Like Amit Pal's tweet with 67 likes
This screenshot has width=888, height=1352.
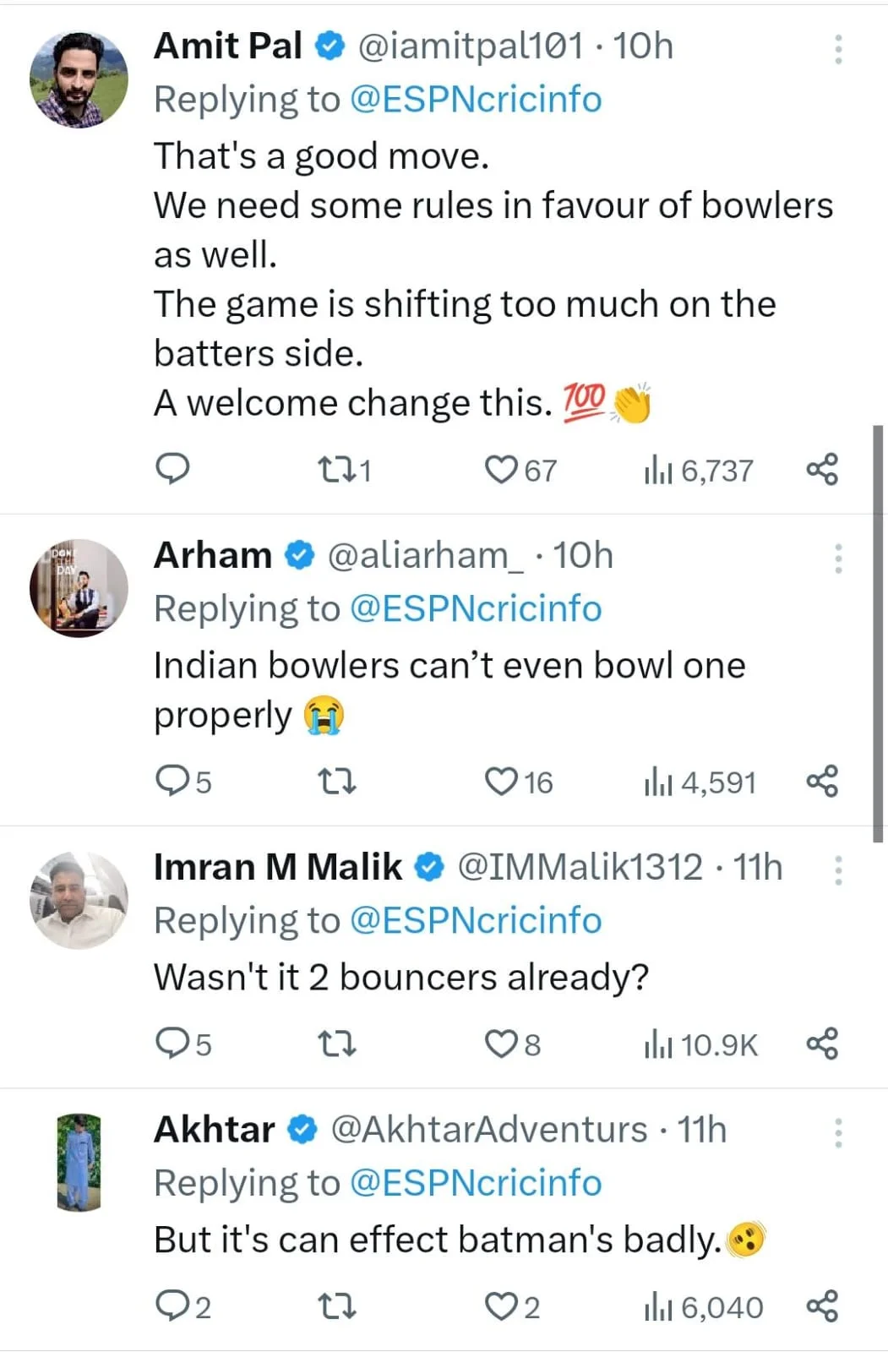click(x=501, y=469)
